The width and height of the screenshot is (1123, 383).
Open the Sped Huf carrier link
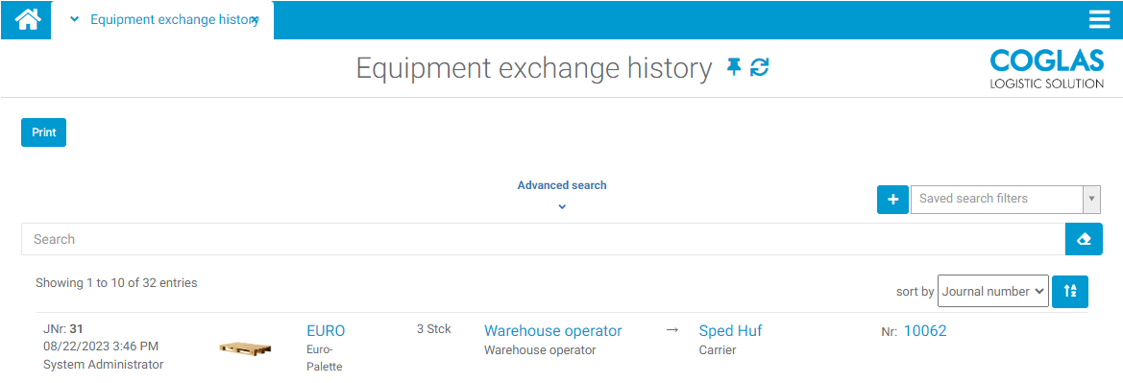pos(730,331)
